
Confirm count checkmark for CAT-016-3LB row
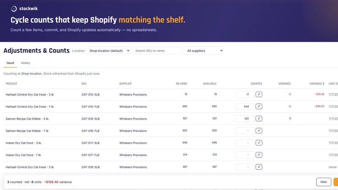(x=259, y=119)
